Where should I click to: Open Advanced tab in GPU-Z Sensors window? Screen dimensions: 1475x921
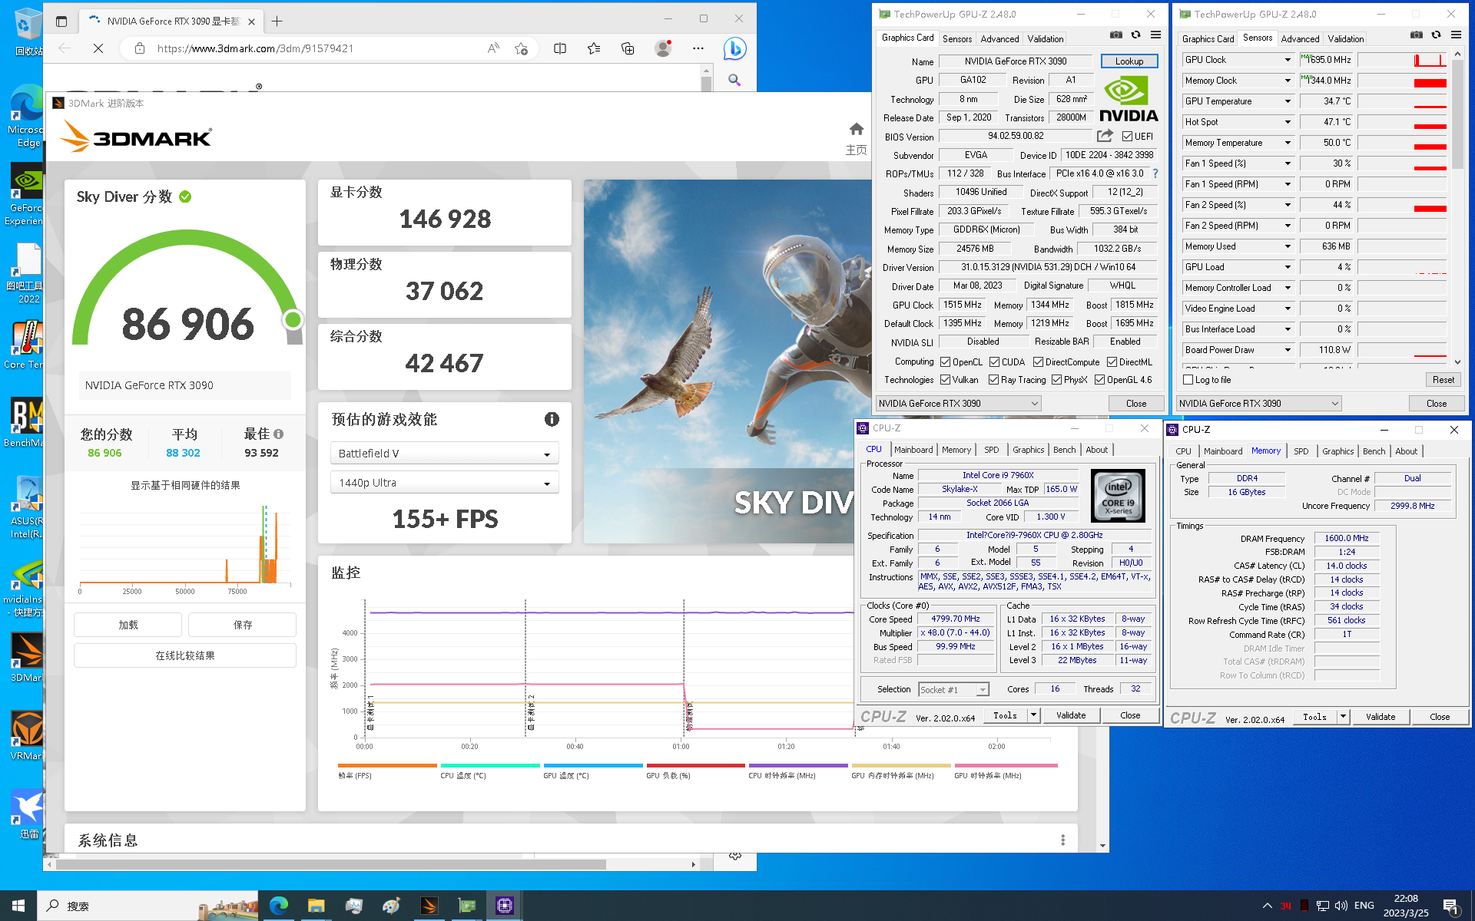coord(1300,39)
